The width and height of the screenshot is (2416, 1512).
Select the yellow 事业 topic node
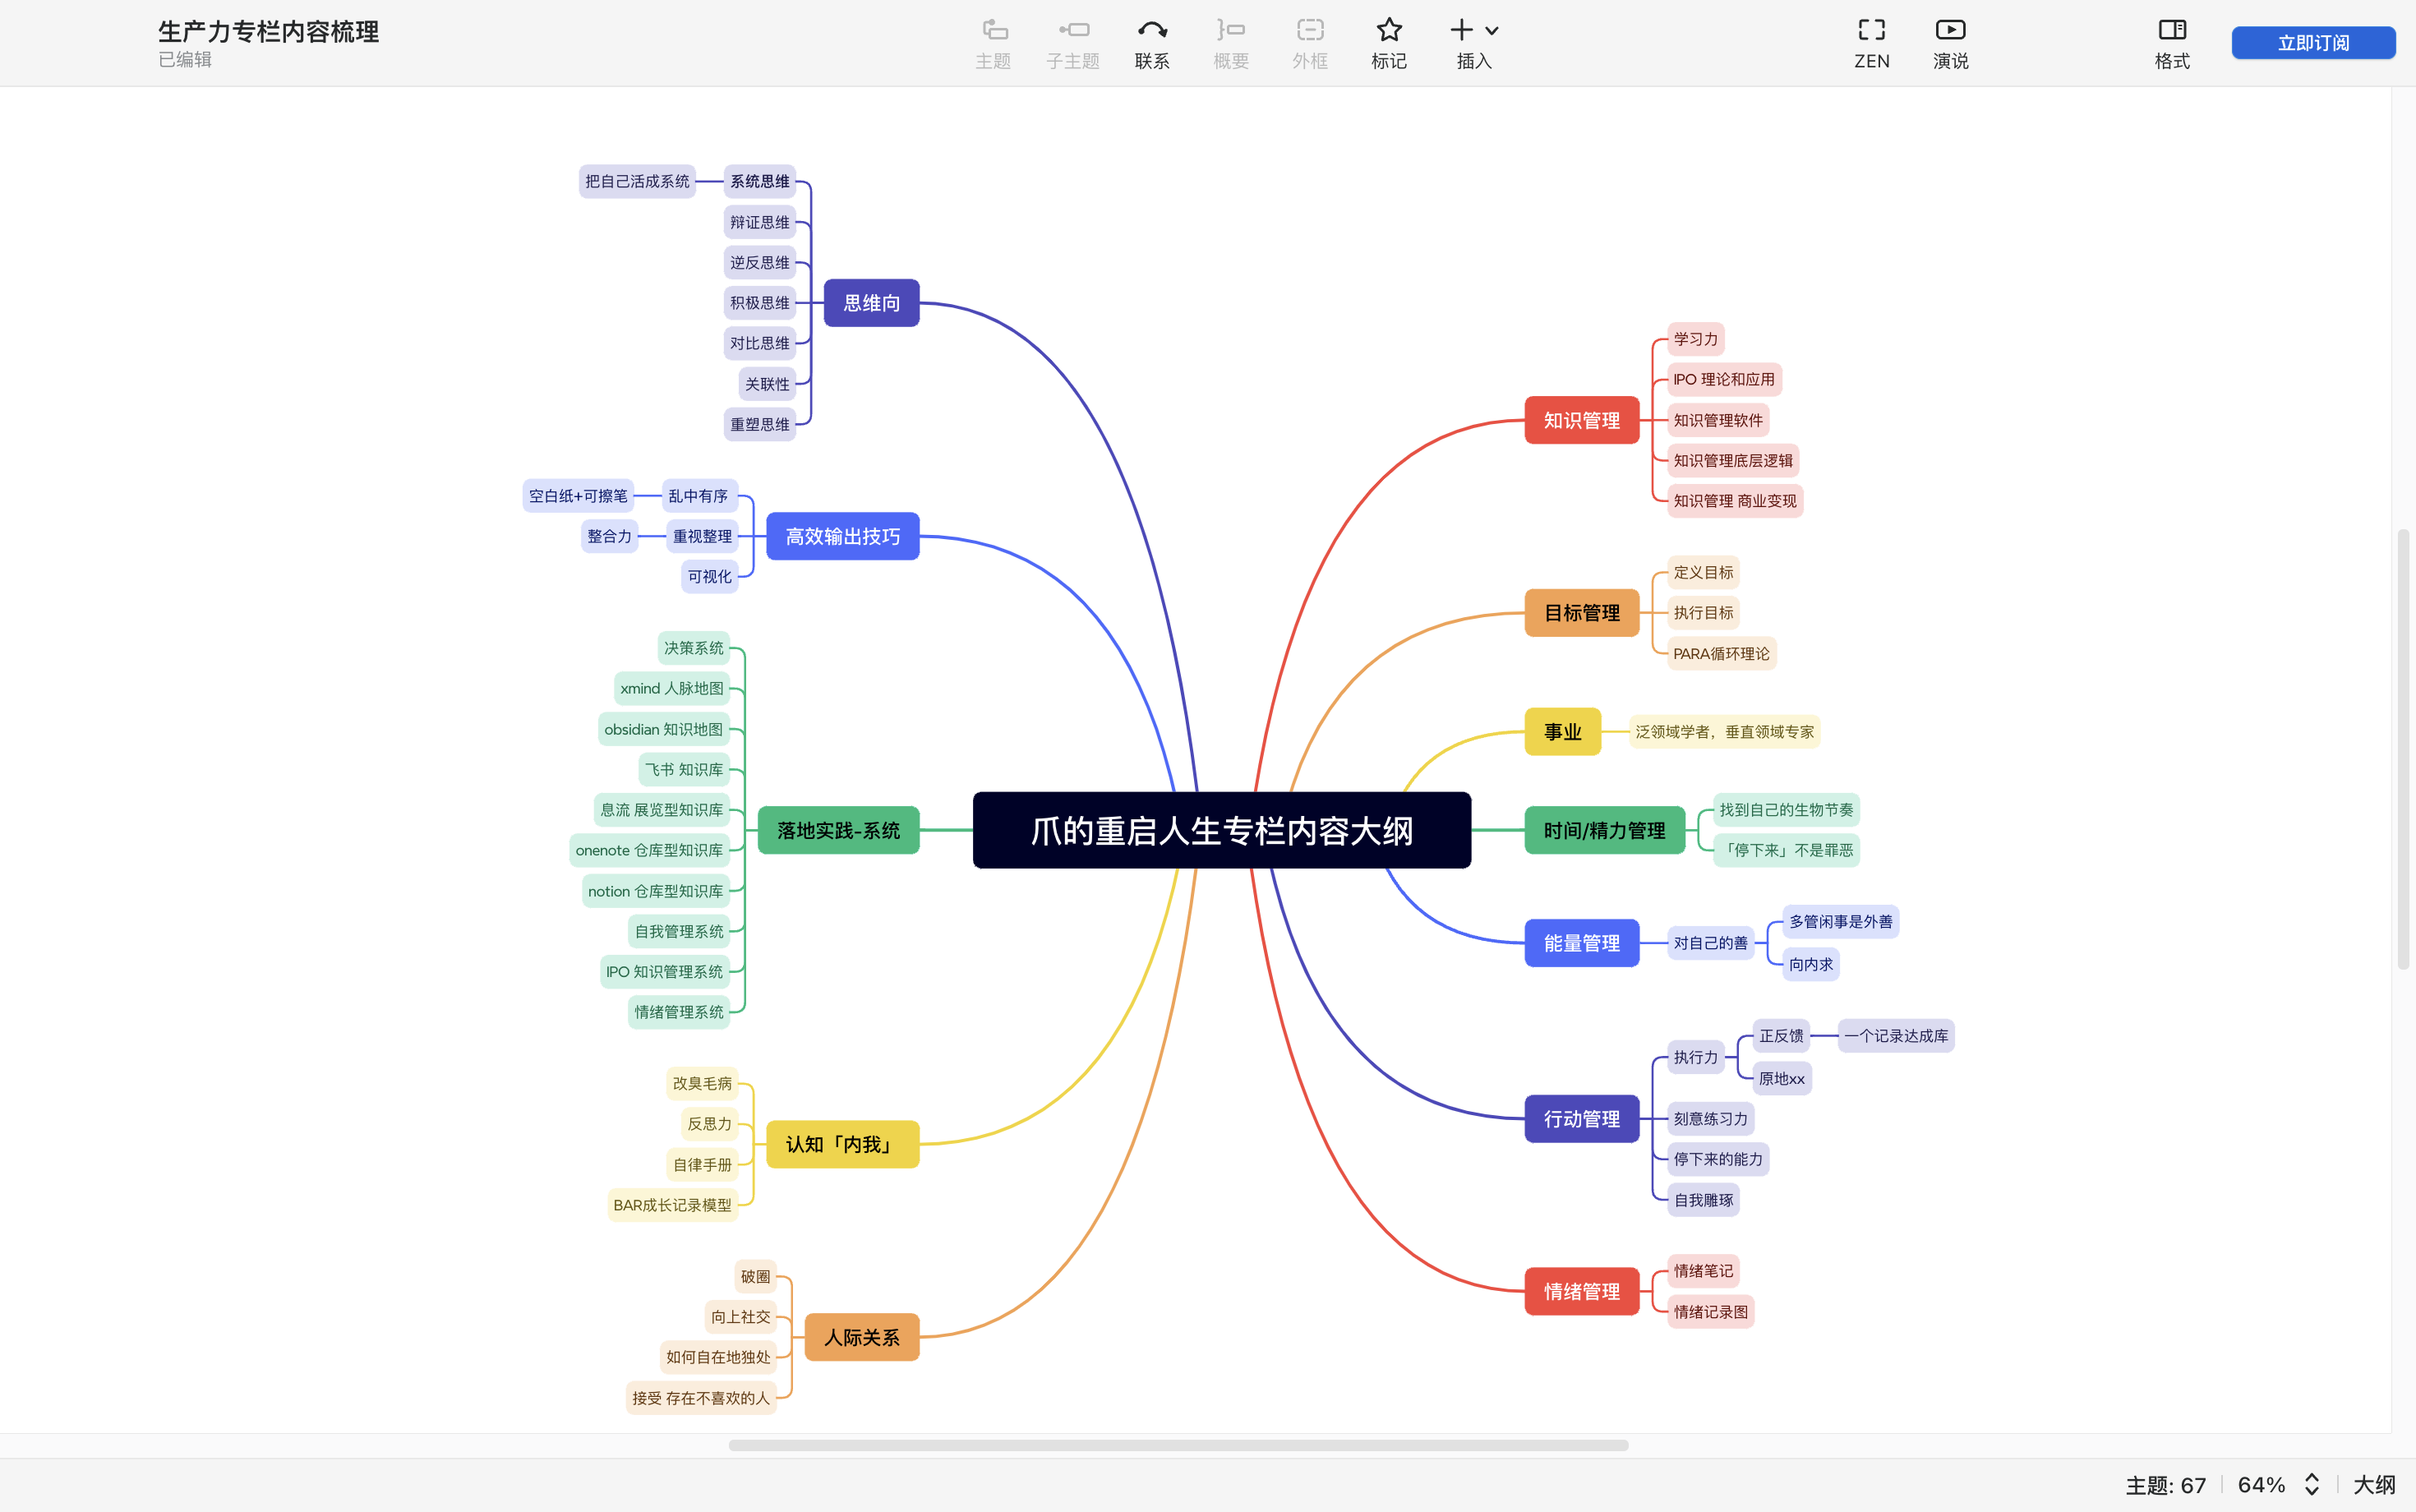(1562, 732)
